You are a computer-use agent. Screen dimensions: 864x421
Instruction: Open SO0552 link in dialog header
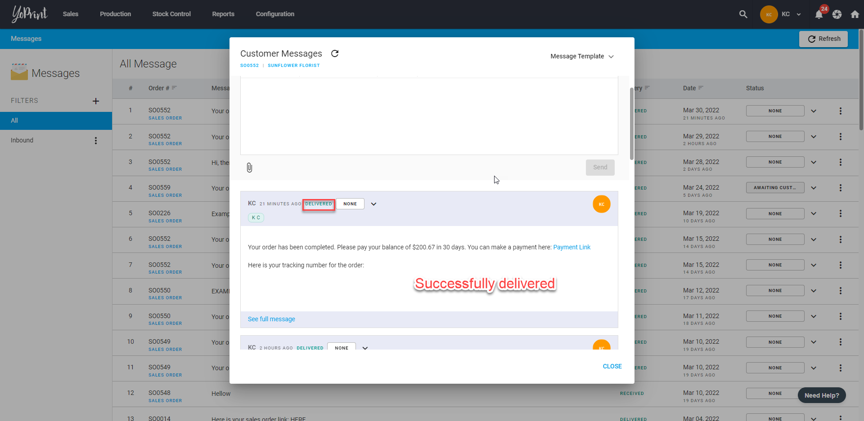(x=249, y=66)
